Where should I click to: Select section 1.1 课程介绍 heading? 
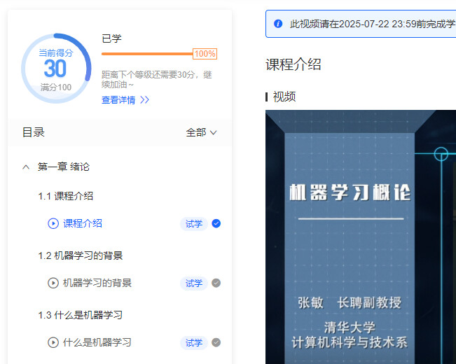click(x=66, y=196)
